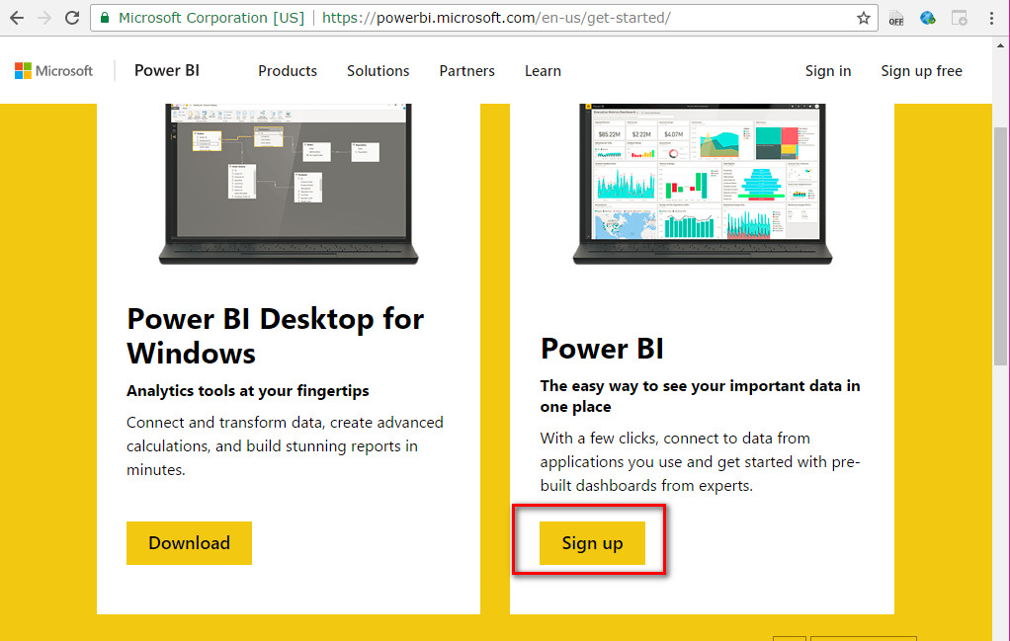The height and width of the screenshot is (641, 1010).
Task: Click the highlighted Sign up button
Action: point(592,542)
